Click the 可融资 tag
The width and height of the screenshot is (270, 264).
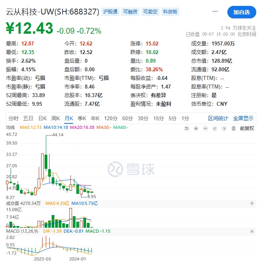[130, 12]
